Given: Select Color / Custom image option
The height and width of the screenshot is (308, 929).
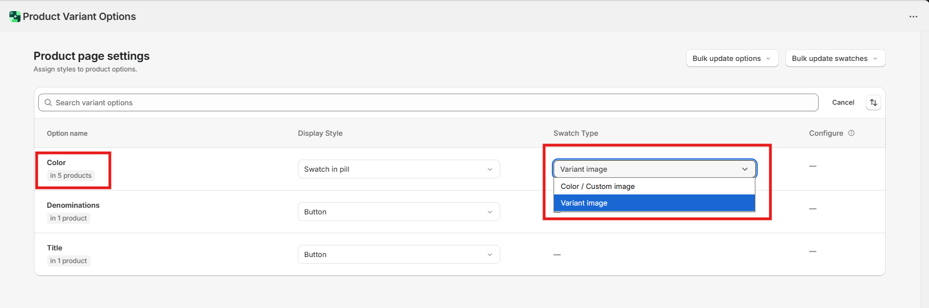Looking at the screenshot, I should click(598, 186).
